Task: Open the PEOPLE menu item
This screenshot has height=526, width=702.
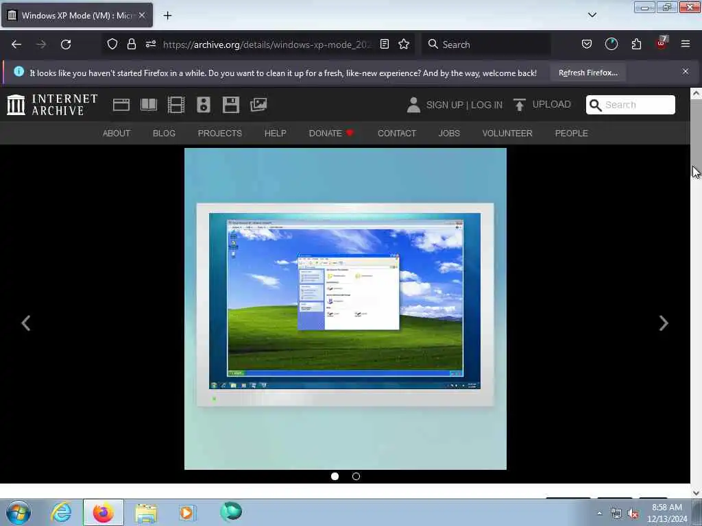Action: point(571,134)
